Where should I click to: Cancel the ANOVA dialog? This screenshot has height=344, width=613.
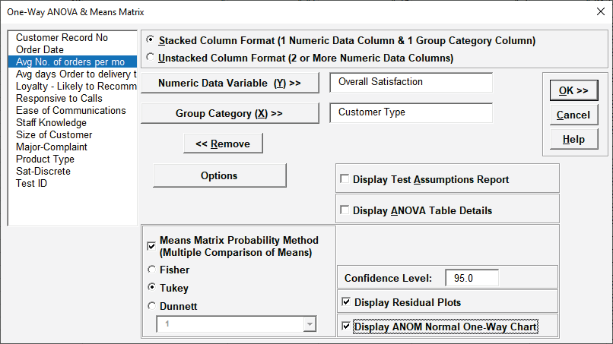pos(573,115)
